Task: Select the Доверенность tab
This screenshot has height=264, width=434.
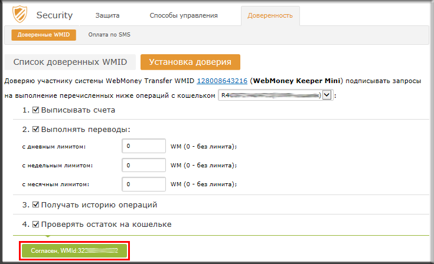Action: click(x=270, y=15)
